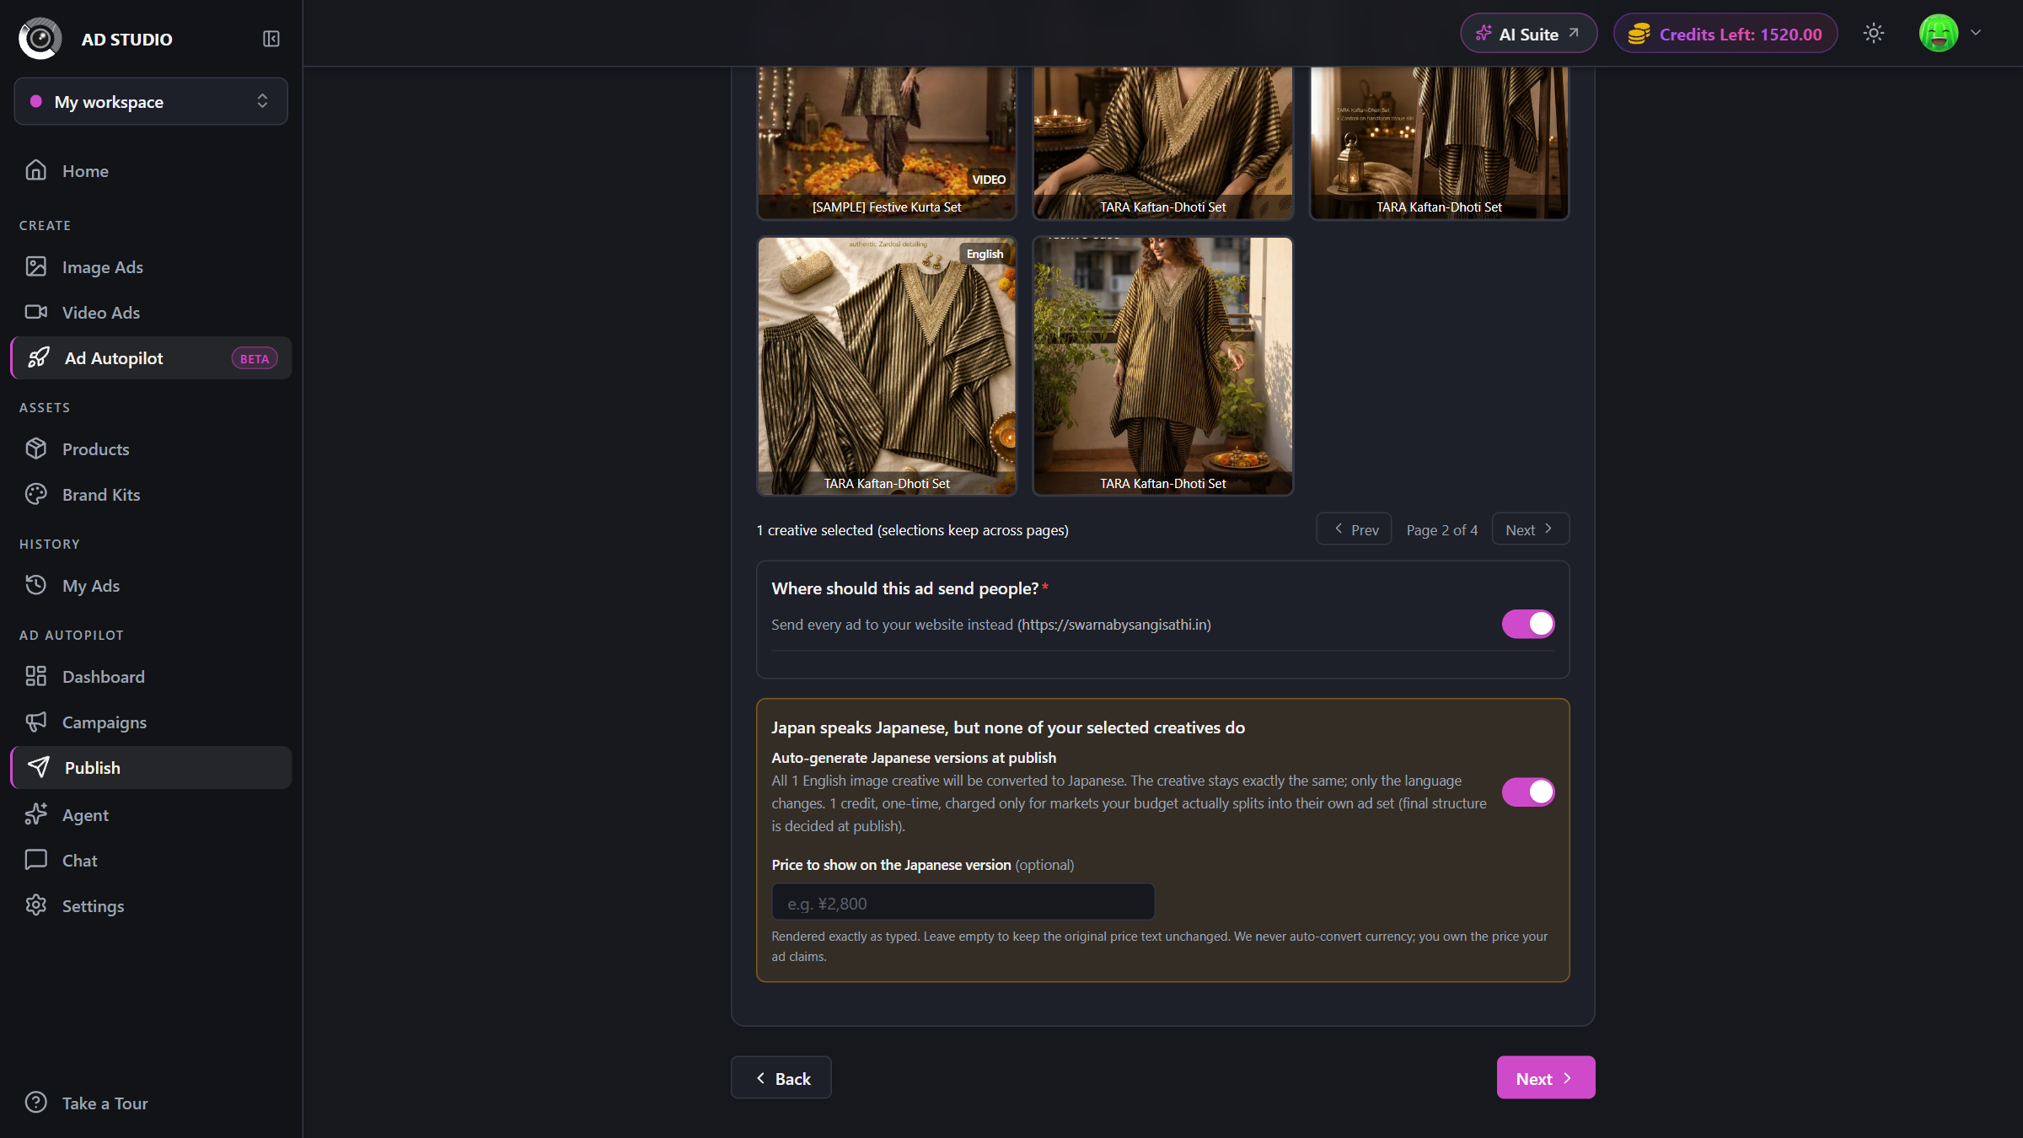The height and width of the screenshot is (1138, 2023).
Task: Select the Publish menu item
Action: [x=151, y=767]
